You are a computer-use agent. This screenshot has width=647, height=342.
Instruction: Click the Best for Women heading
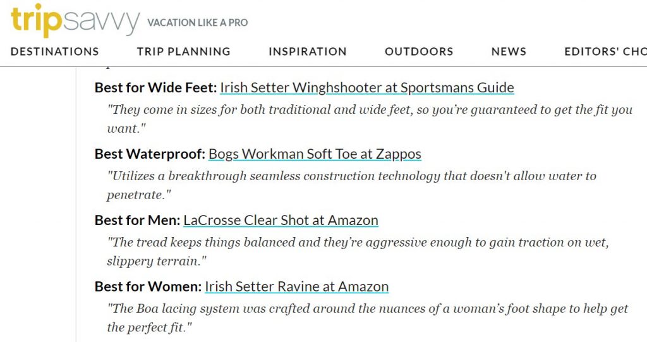click(148, 286)
